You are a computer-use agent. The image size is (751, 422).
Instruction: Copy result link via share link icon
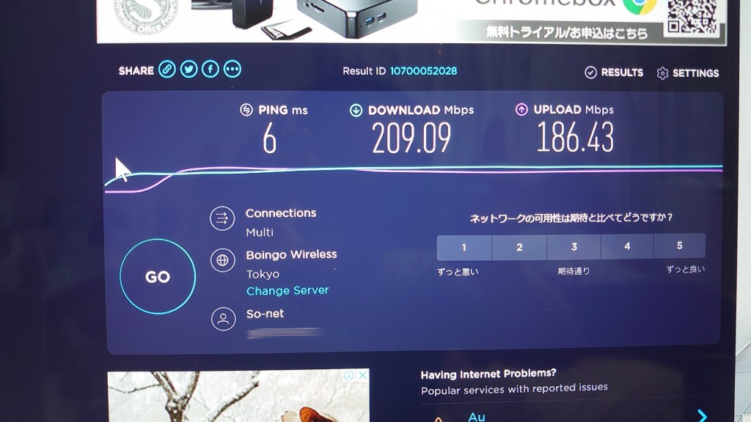166,70
